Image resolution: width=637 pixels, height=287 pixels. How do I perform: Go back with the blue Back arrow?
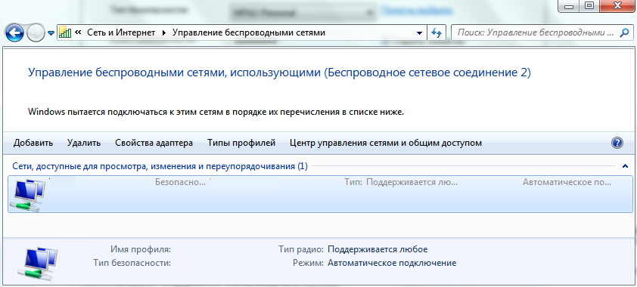coord(14,32)
